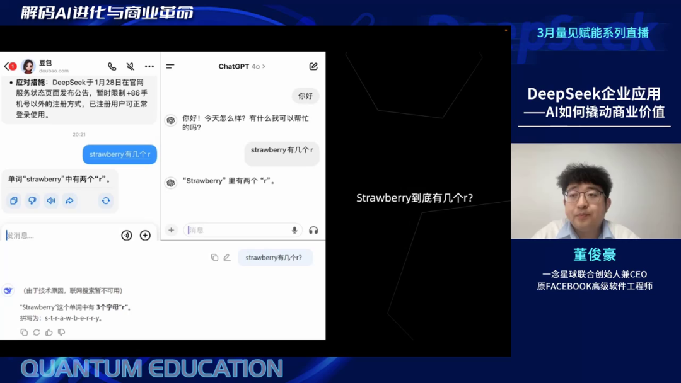Copy the DeepSeek strawberry answer
Viewport: 681px width, 383px height.
[24, 332]
